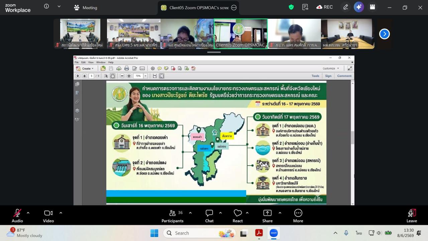This screenshot has width=428, height=241.
Task: Open the attachments paperclip panel in Acrobat
Action: [78, 102]
